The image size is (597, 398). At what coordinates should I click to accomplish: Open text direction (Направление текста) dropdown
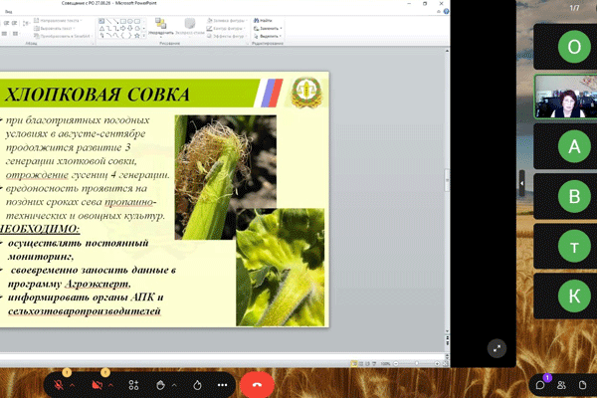click(59, 20)
